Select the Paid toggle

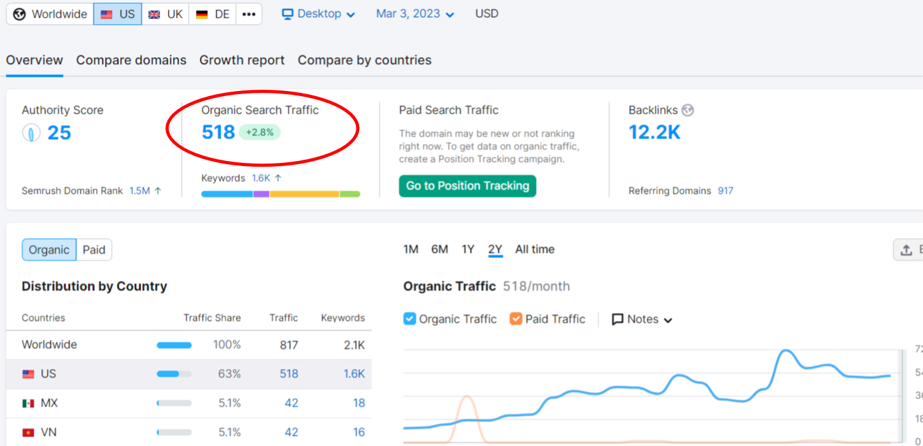94,250
